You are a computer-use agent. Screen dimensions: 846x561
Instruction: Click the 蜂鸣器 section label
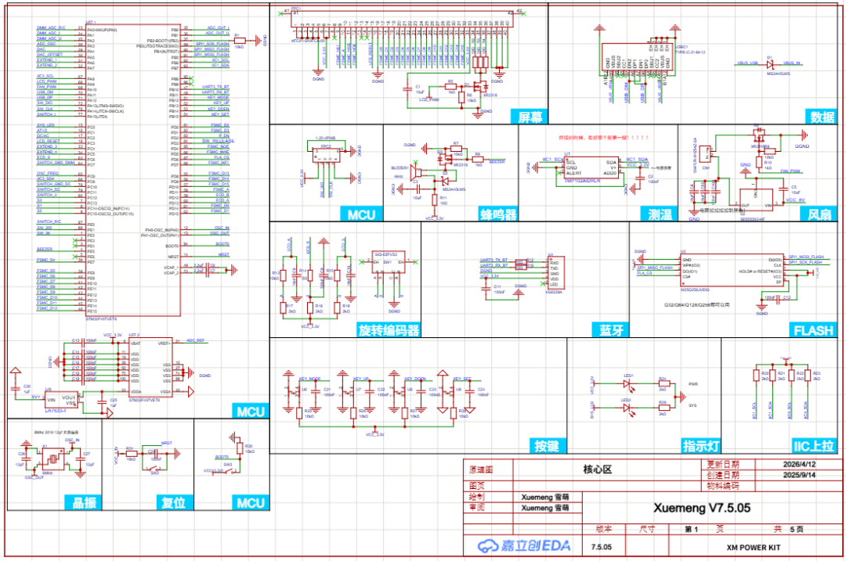496,214
